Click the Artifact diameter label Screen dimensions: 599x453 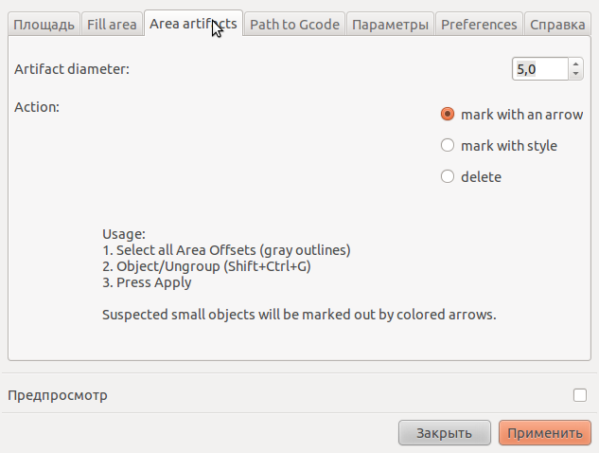click(x=72, y=69)
